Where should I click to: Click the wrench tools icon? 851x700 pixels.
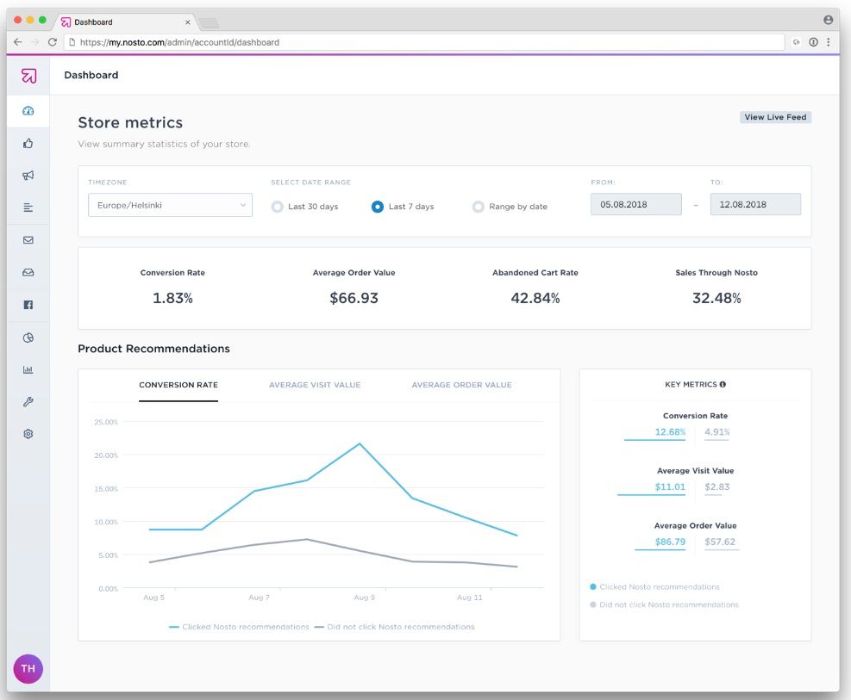coord(28,402)
